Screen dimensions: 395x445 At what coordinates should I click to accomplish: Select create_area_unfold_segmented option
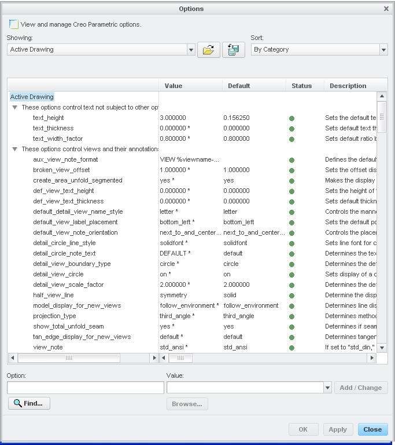point(77,181)
